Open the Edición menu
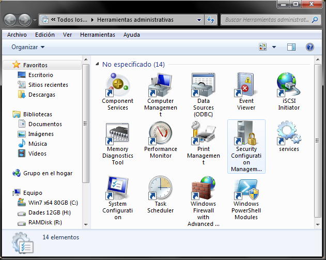 pos(45,35)
